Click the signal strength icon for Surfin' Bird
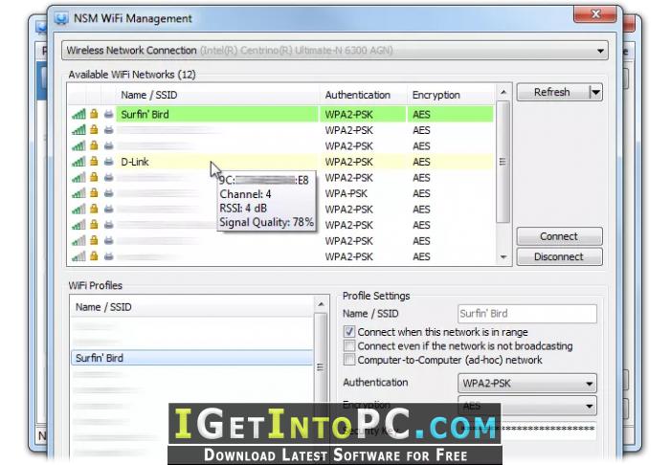 [x=78, y=114]
